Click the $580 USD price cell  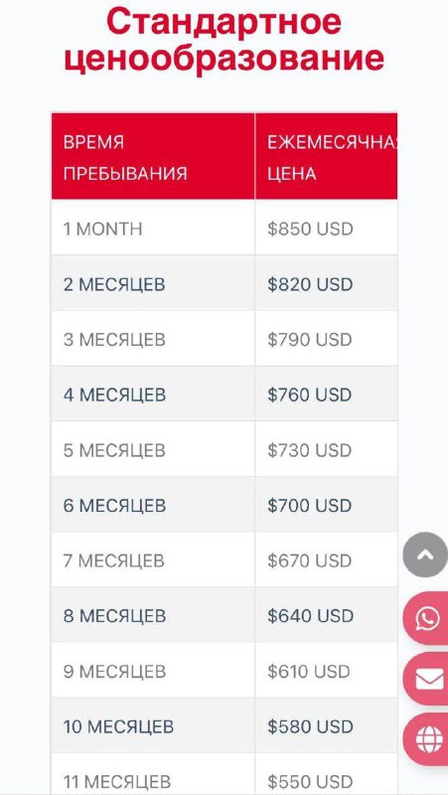point(327,725)
